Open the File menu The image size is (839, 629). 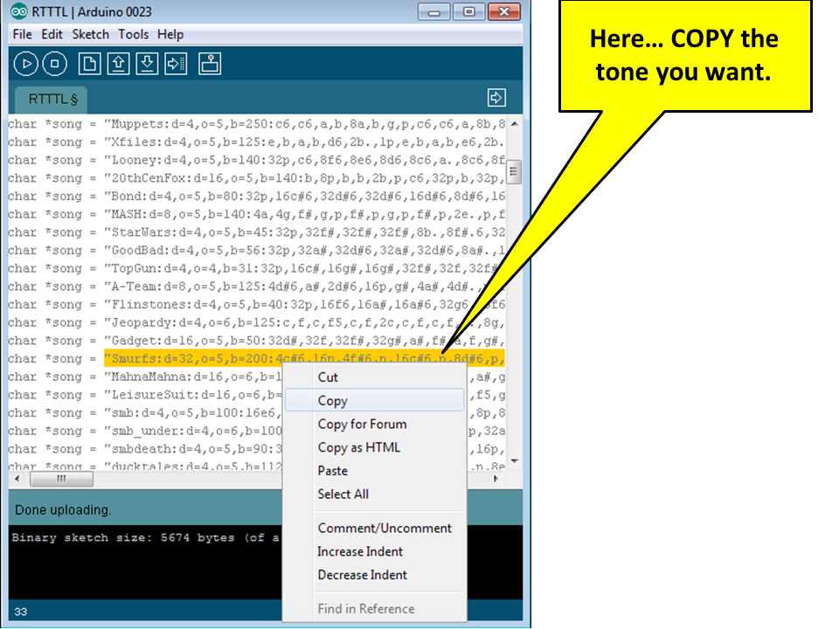click(22, 34)
